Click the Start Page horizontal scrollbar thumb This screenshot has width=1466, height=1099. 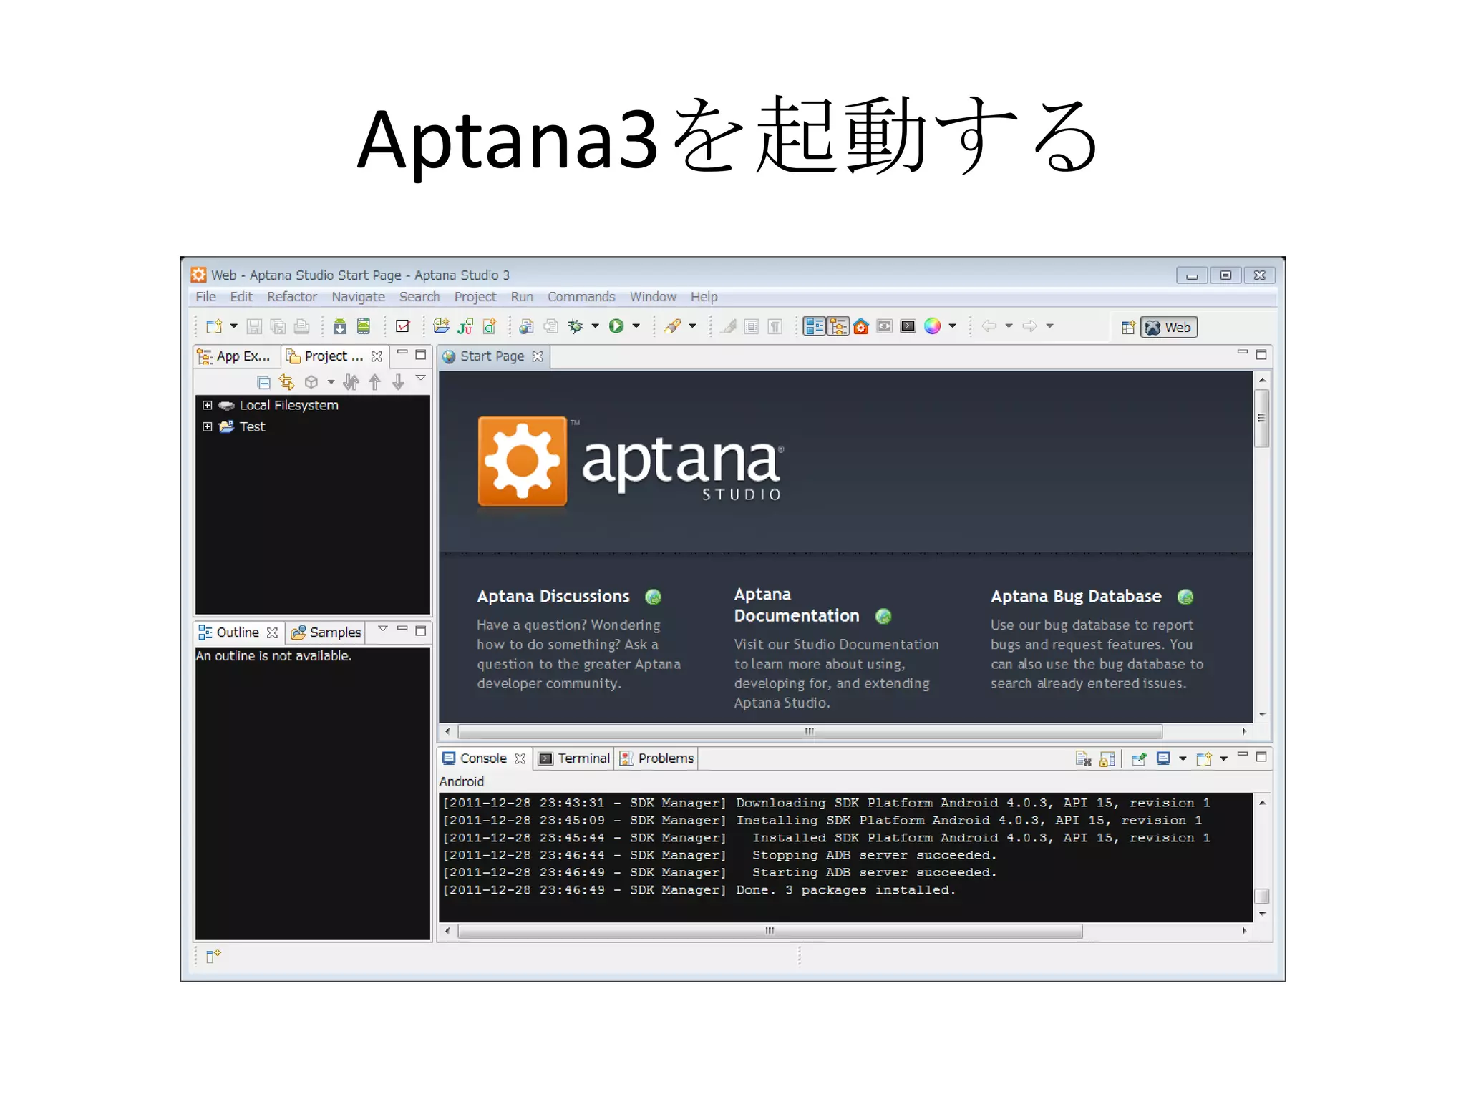(x=810, y=732)
